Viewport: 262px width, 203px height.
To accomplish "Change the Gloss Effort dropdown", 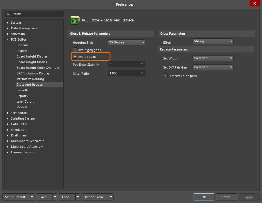I will click(213, 41).
